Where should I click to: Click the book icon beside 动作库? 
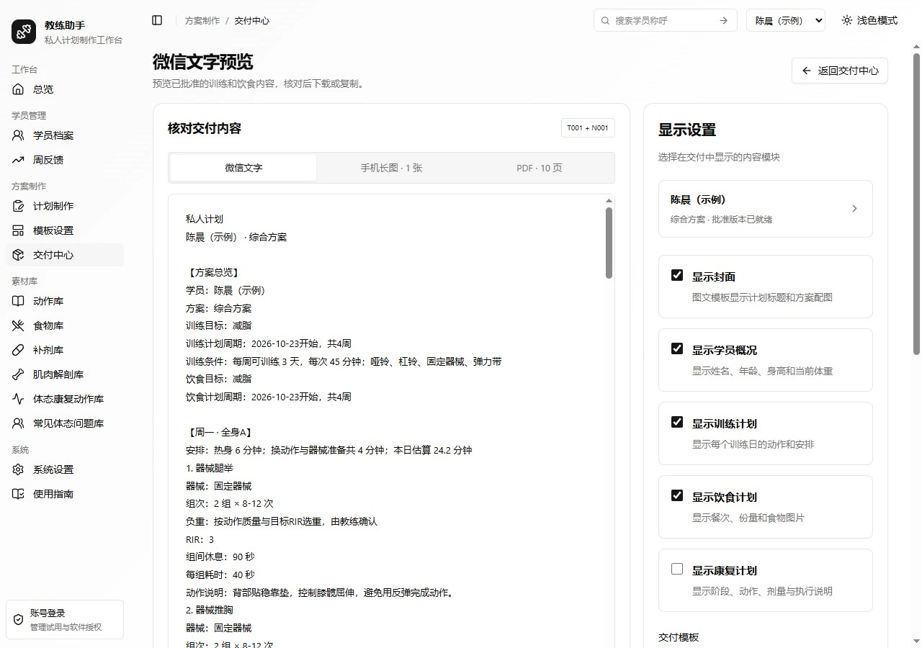(19, 301)
